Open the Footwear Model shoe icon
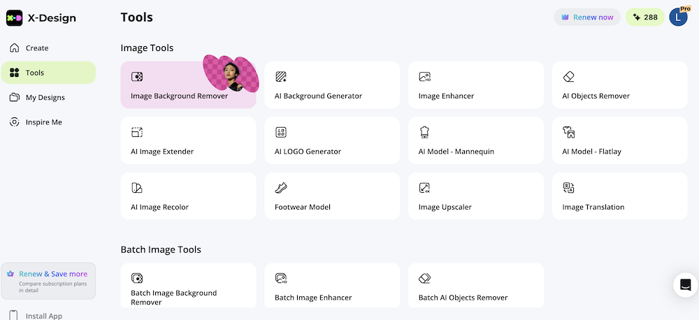 [281, 188]
